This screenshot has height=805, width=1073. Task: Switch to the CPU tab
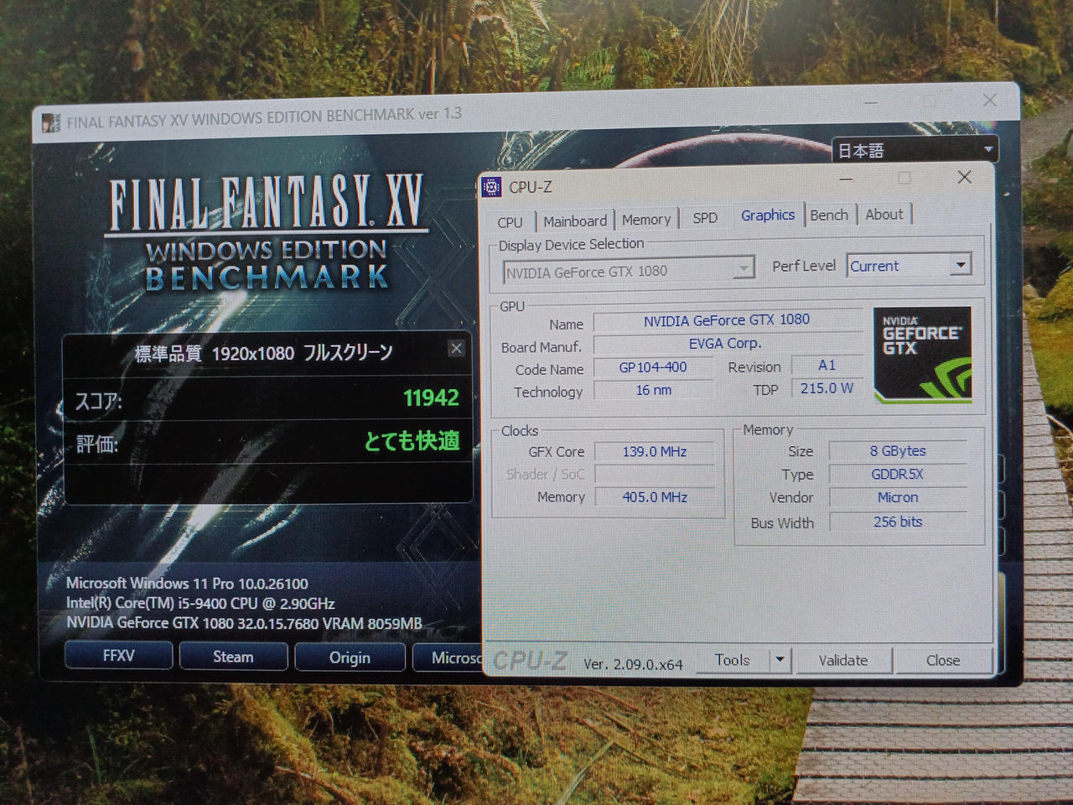(x=510, y=222)
